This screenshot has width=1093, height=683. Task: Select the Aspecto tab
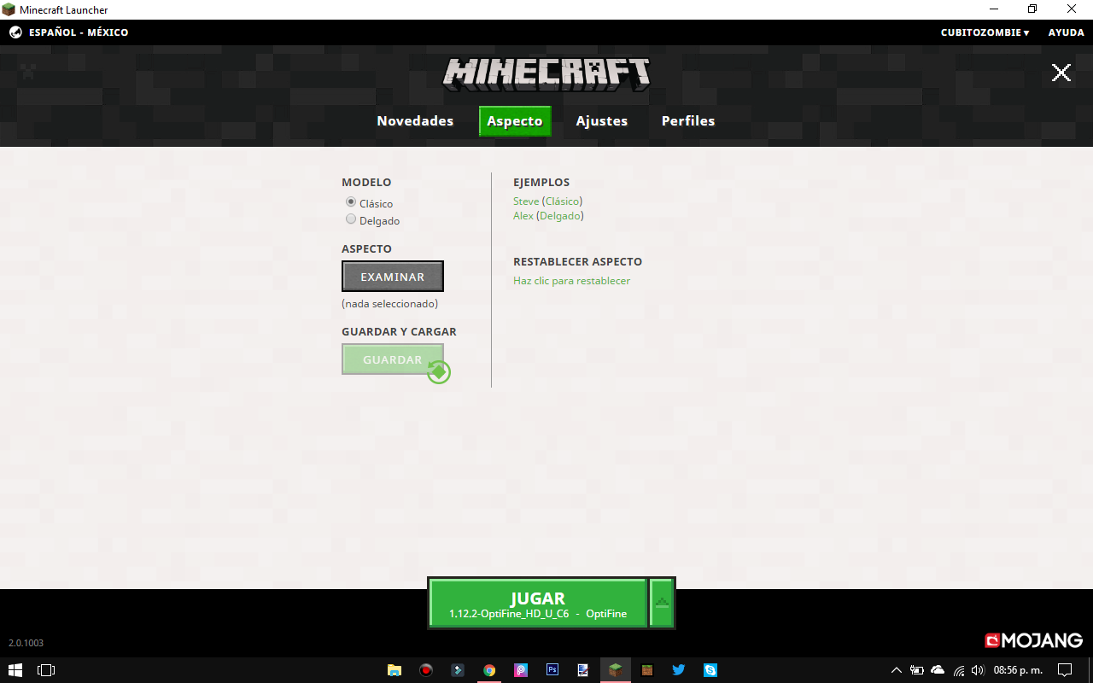click(x=515, y=121)
